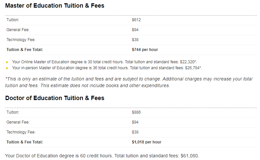Viewport: 260px width, 160px height.
Task: Click the italic estimate disclaimer paragraph
Action: coord(129,82)
